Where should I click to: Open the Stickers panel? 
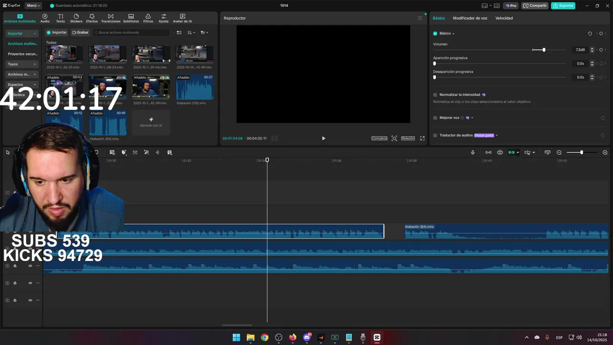(76, 18)
